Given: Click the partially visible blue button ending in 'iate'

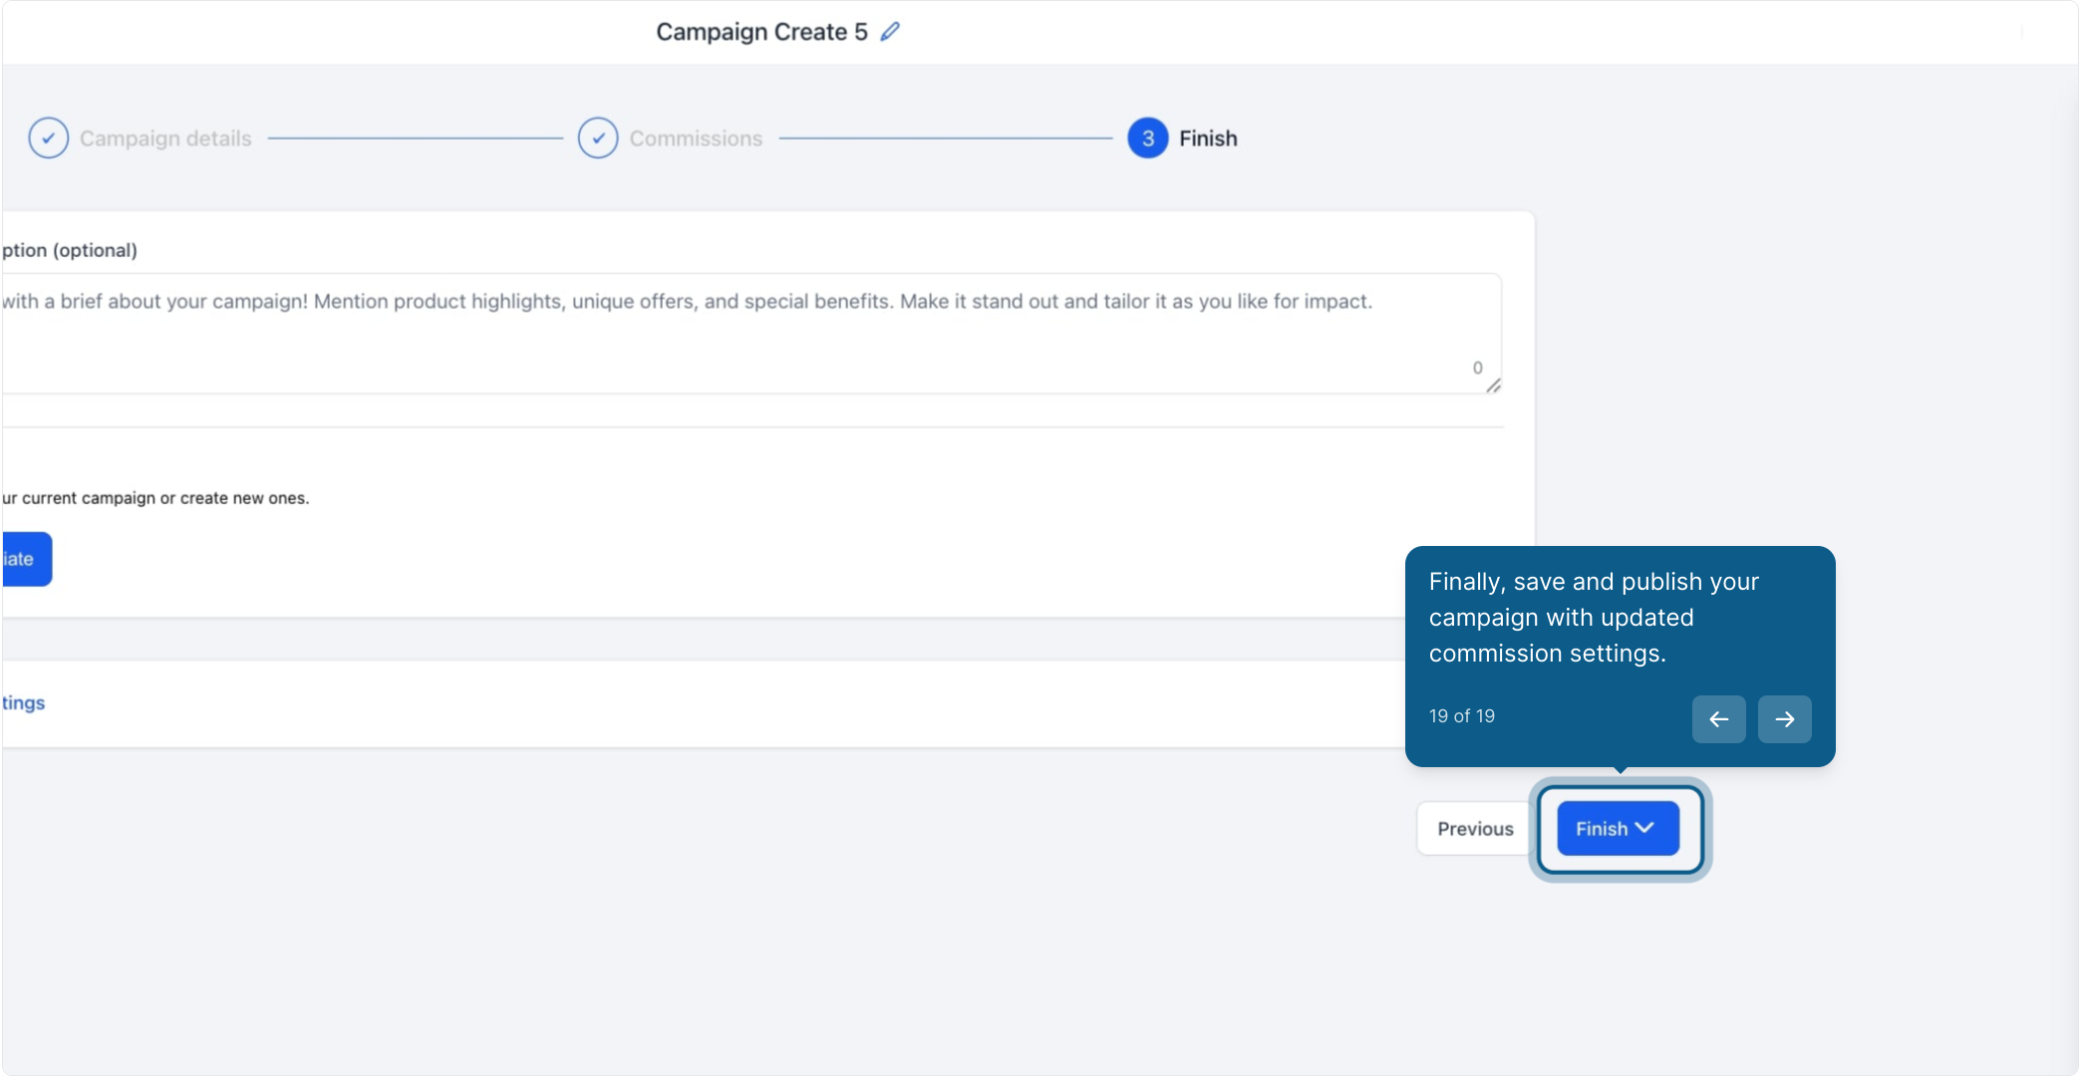Looking at the screenshot, I should [x=27, y=559].
